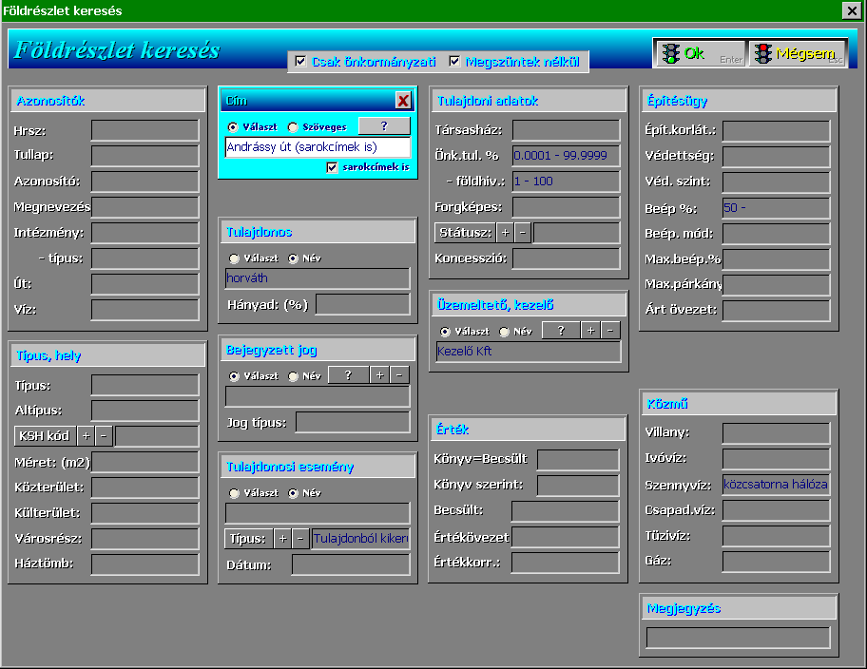Click the Védettség input field
Image resolution: width=867 pixels, height=669 pixels.
pos(777,157)
